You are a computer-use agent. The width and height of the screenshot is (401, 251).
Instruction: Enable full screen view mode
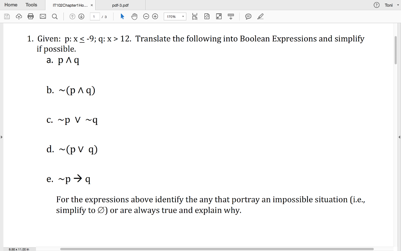click(219, 16)
